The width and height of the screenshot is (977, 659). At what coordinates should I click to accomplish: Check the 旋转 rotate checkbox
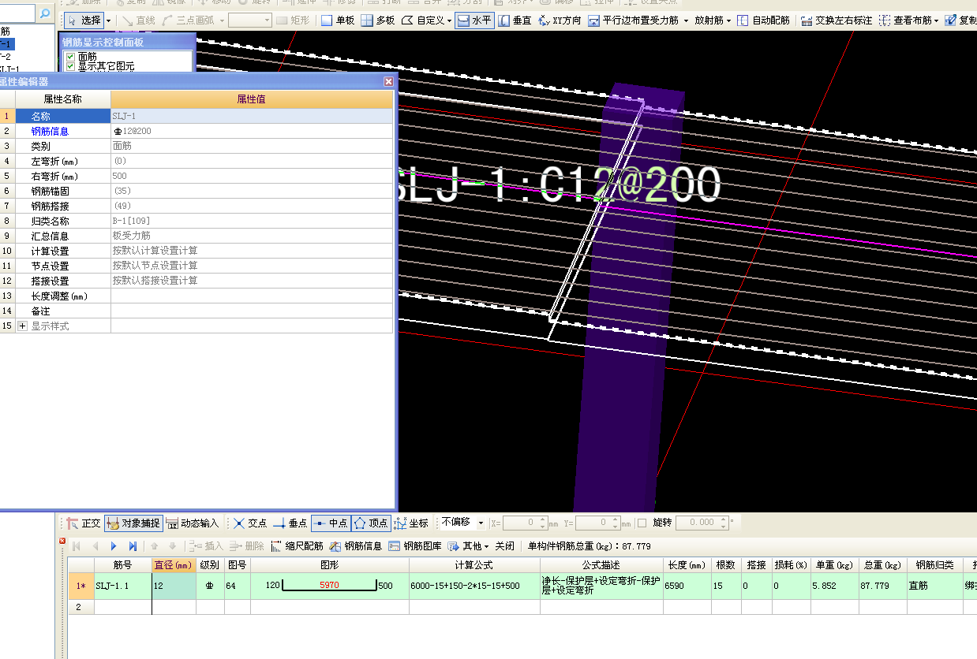tap(642, 523)
